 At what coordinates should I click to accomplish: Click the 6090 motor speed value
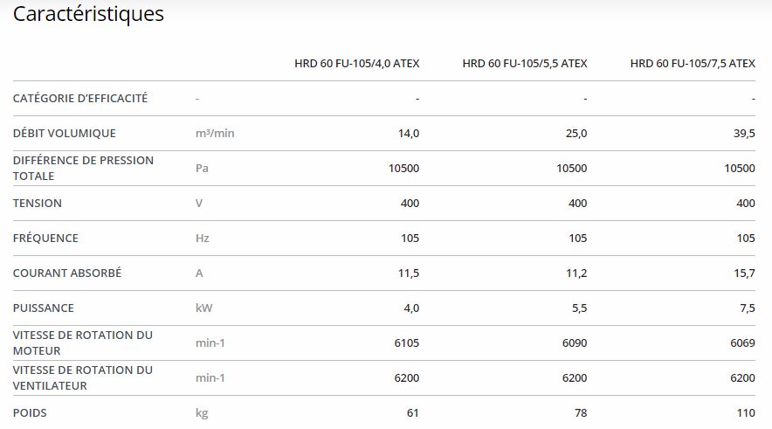[x=576, y=343]
